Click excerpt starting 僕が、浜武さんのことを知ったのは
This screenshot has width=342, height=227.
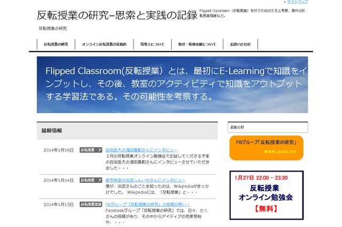click(x=157, y=189)
